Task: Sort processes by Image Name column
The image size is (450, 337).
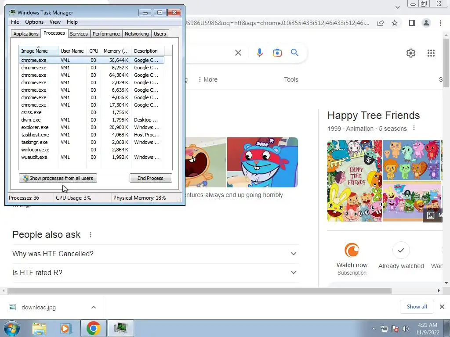Action: coord(39,51)
